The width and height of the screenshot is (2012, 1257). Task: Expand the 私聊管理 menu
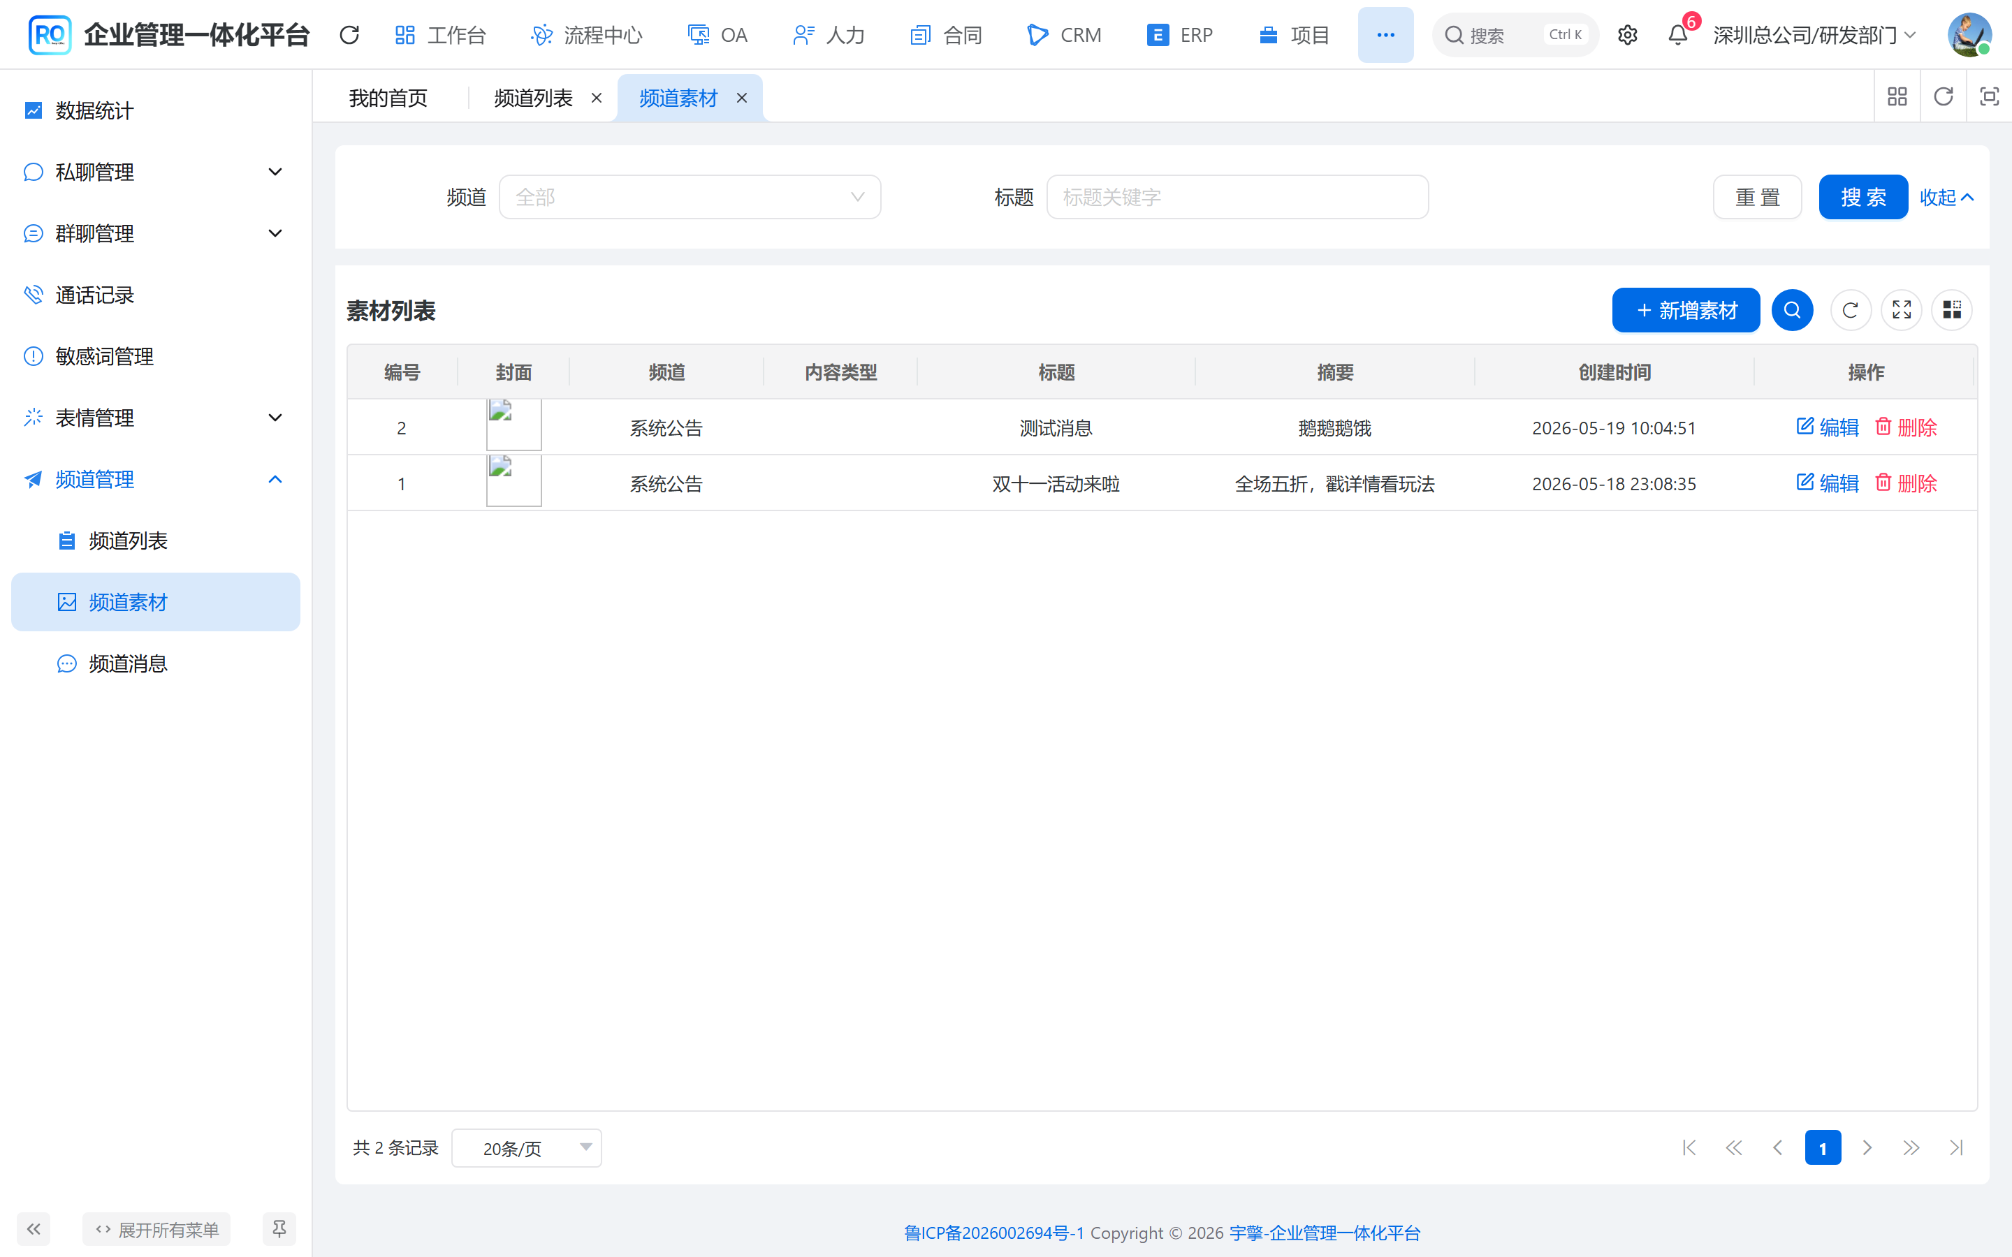coord(156,172)
